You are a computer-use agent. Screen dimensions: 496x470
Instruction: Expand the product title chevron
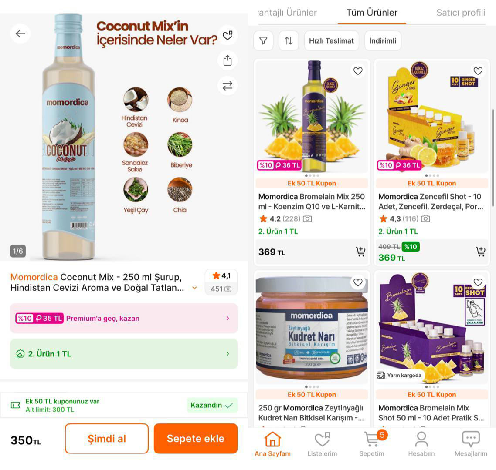[194, 288]
